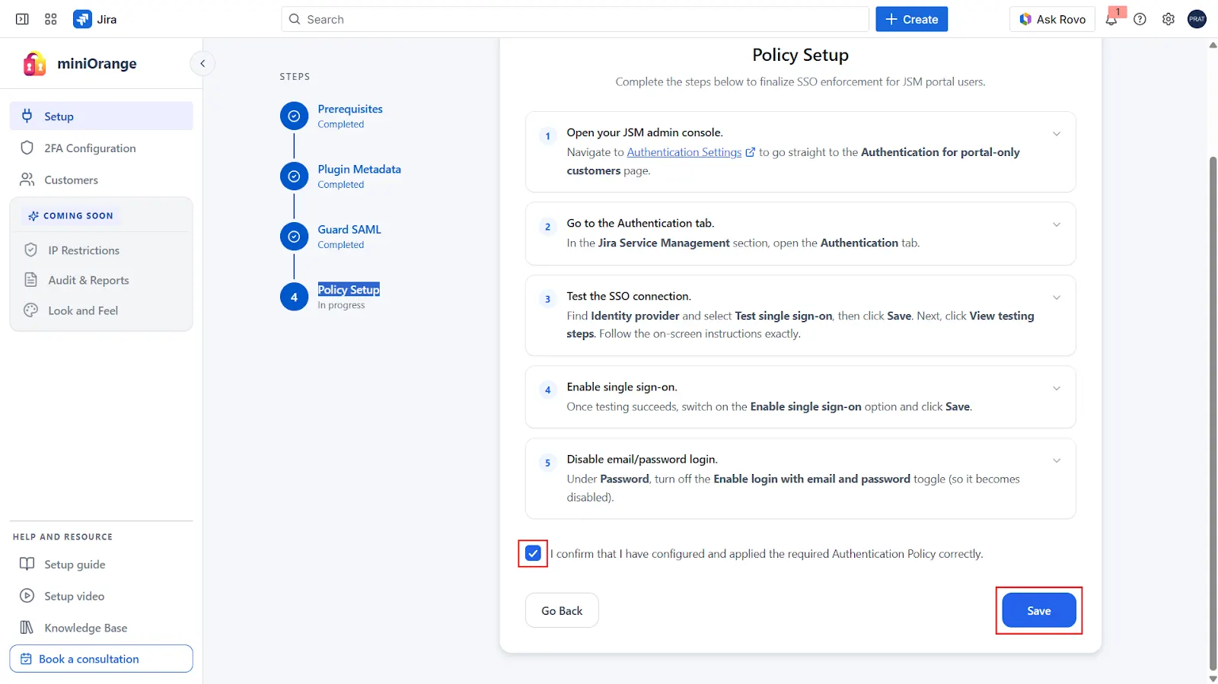Collapse step 4 Enable single sign-on
This screenshot has width=1218, height=684.
point(1057,388)
